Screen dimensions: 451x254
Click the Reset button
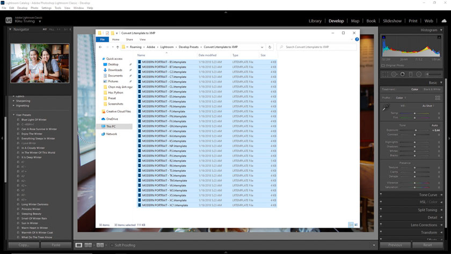point(427,245)
